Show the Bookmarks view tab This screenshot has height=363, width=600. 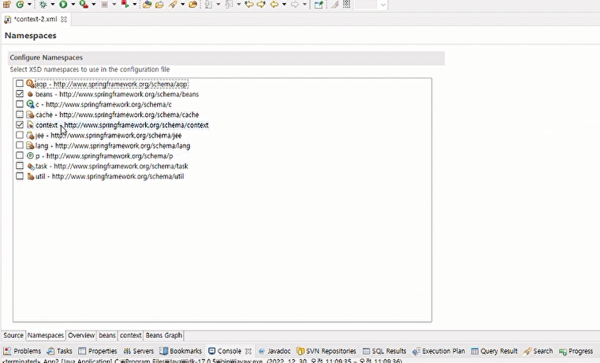coord(181,351)
